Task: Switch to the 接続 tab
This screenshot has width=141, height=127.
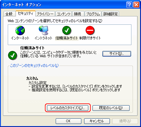Action: (78, 14)
